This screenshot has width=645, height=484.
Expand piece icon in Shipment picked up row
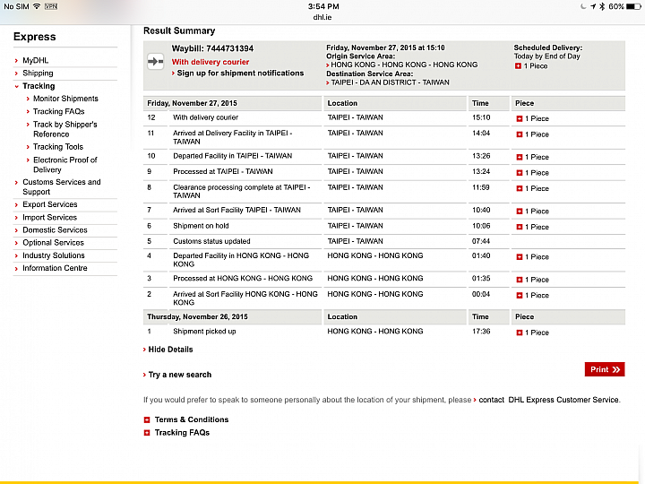(520, 333)
